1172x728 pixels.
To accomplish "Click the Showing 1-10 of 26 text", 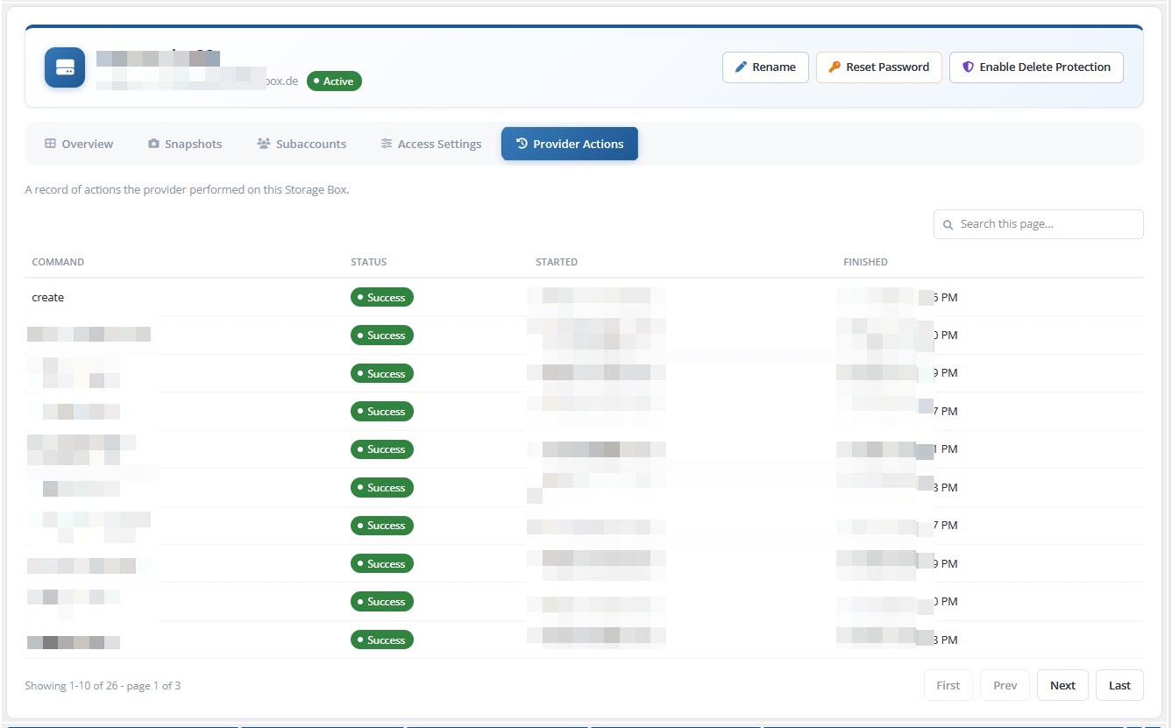I will [x=103, y=685].
